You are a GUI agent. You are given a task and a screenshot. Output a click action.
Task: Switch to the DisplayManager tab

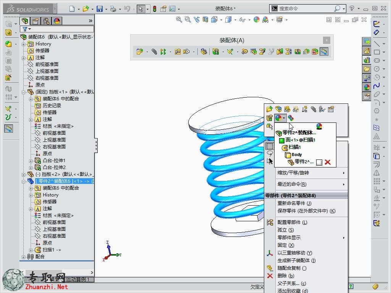tap(57, 21)
